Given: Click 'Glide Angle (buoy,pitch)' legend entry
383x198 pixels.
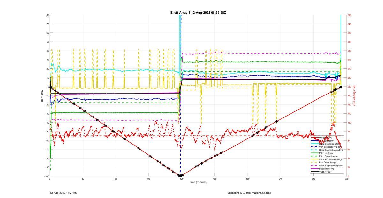Looking at the screenshot, I should tap(331, 166).
